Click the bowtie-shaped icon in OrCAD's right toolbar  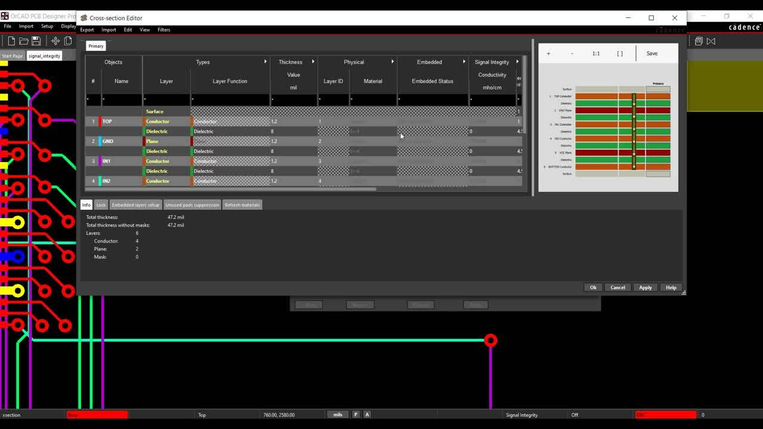click(x=711, y=41)
